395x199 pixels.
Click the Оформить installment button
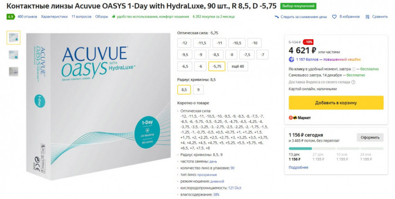click(370, 137)
